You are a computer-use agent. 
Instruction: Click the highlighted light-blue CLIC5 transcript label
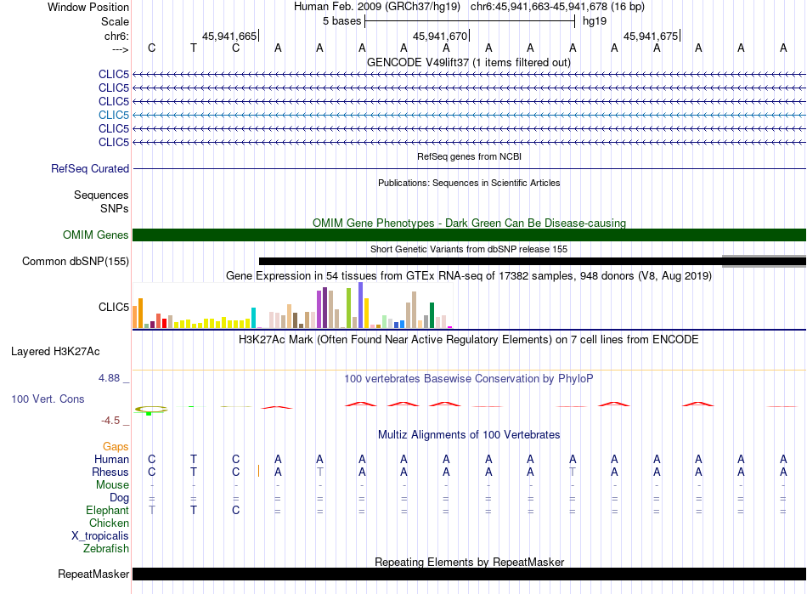tap(114, 115)
